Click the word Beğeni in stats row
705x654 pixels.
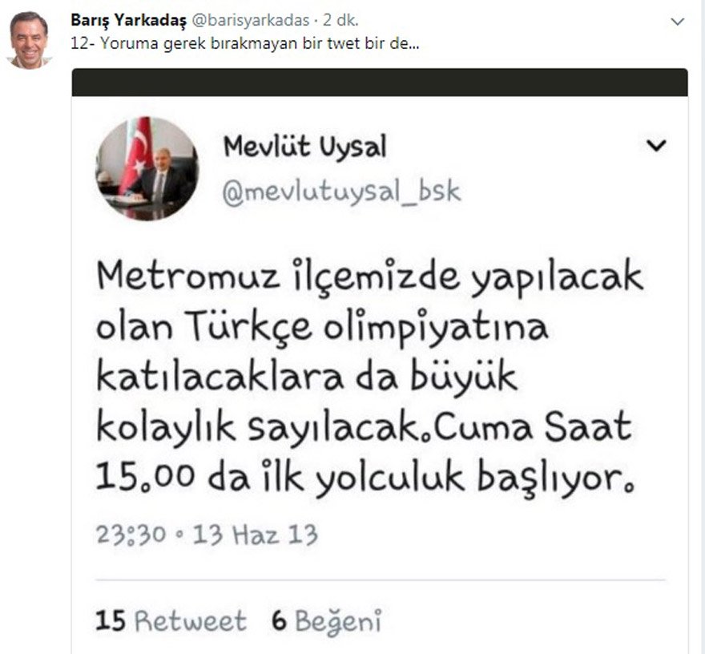[339, 622]
